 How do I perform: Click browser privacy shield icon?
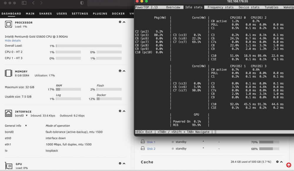coord(82,3)
